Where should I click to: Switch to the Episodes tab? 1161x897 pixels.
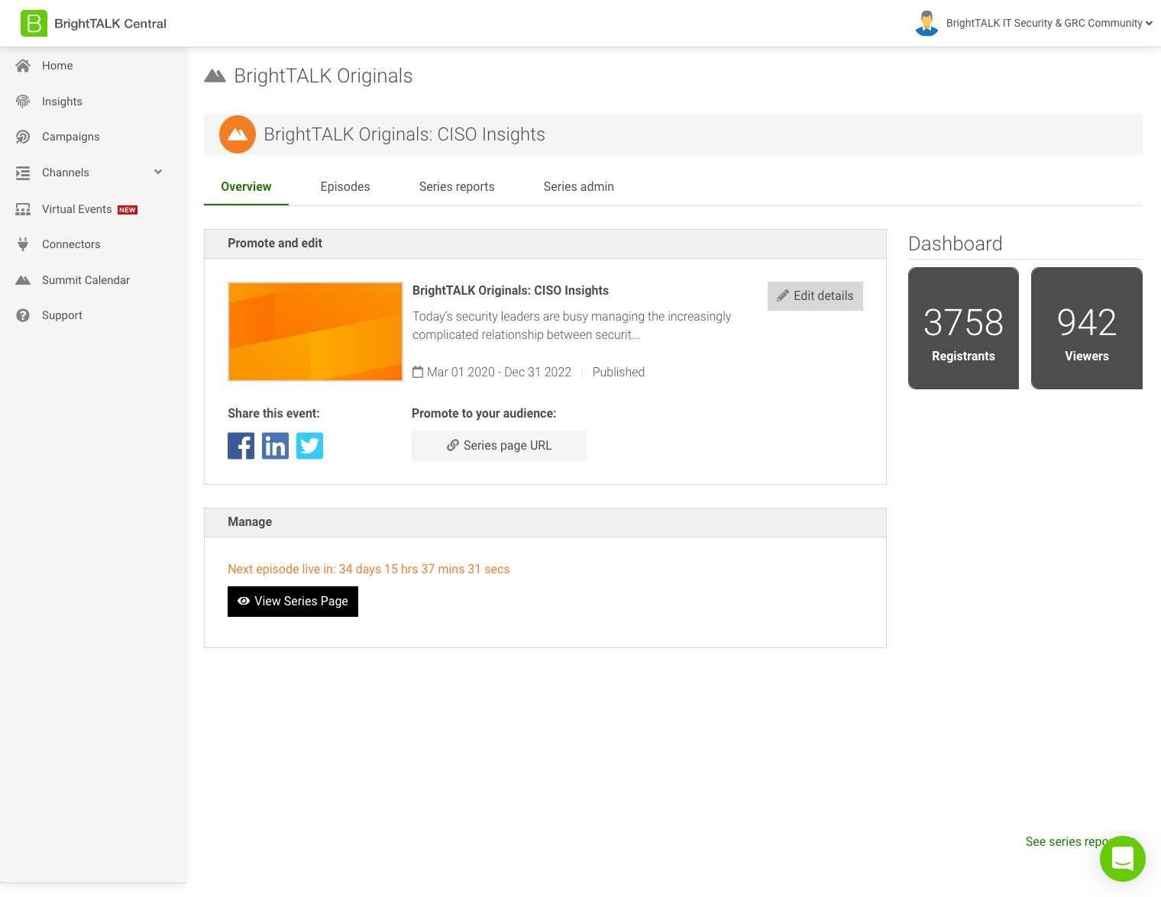coord(345,187)
